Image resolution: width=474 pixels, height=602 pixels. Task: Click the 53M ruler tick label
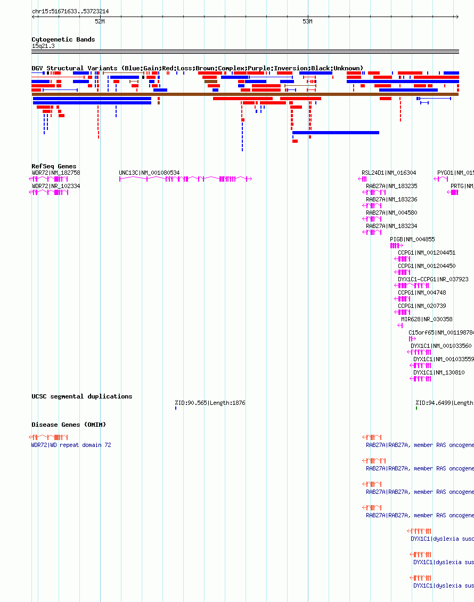pos(307,21)
